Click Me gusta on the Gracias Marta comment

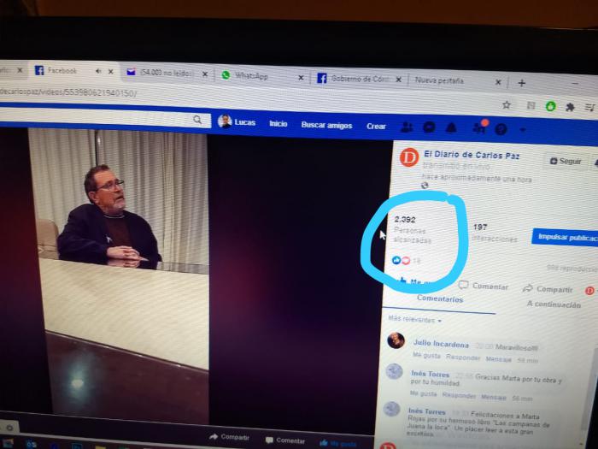tap(423, 393)
